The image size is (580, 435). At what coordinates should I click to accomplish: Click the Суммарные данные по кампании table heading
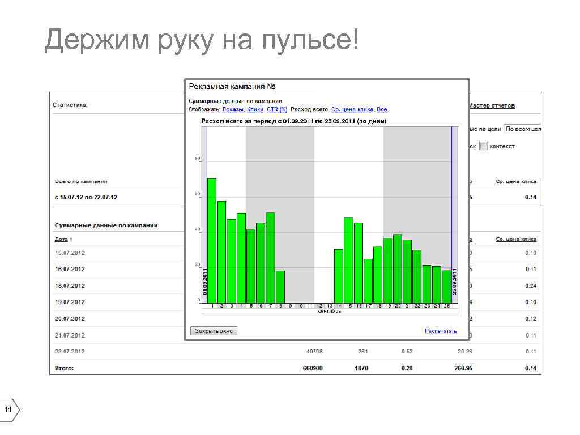pyautogui.click(x=106, y=225)
